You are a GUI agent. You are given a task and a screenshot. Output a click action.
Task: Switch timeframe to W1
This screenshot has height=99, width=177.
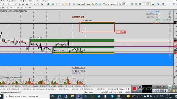[x=26, y=8]
